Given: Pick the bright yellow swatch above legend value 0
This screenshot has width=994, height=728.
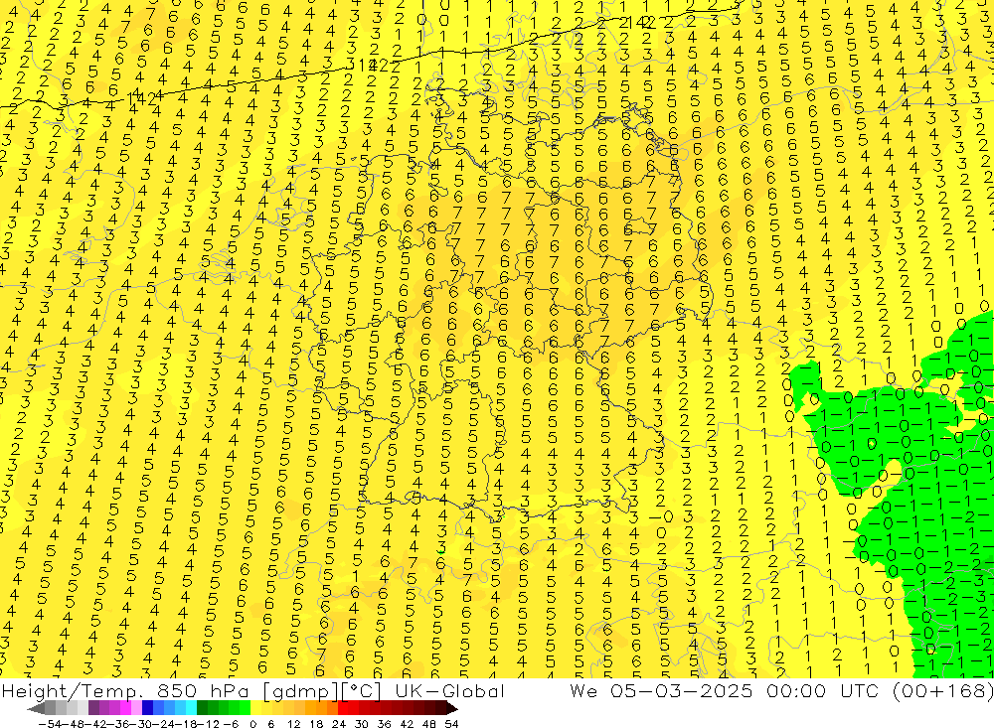Looking at the screenshot, I should [255, 708].
